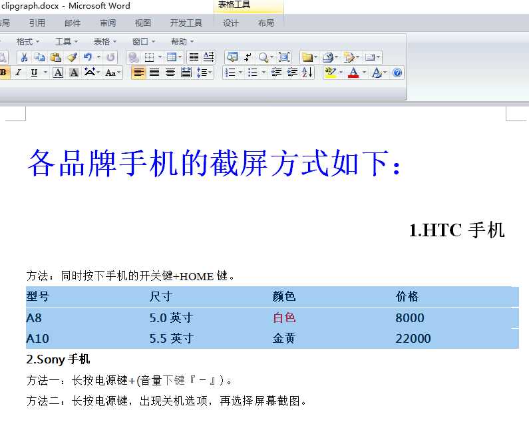Click the heading 2.Sony 手机
Viewport: 529px width, 424px height.
(58, 359)
